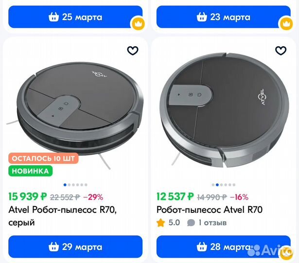299x263 pixels.
Task: Click the 'Осталось 10 шт' badge
Action: pyautogui.click(x=43, y=158)
